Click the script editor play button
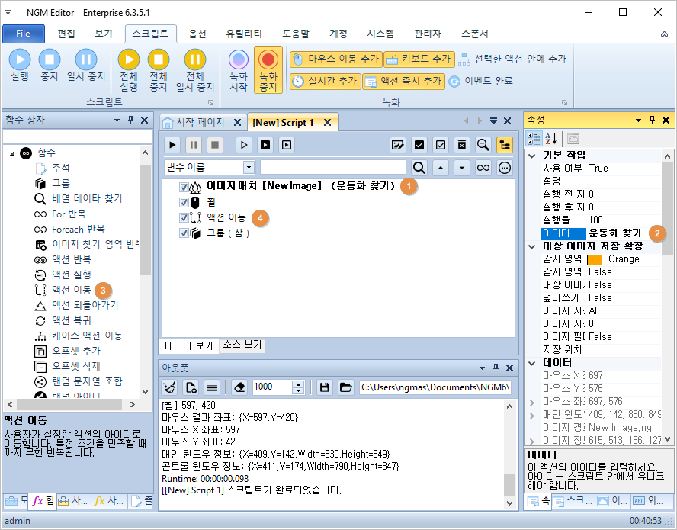 (x=172, y=145)
